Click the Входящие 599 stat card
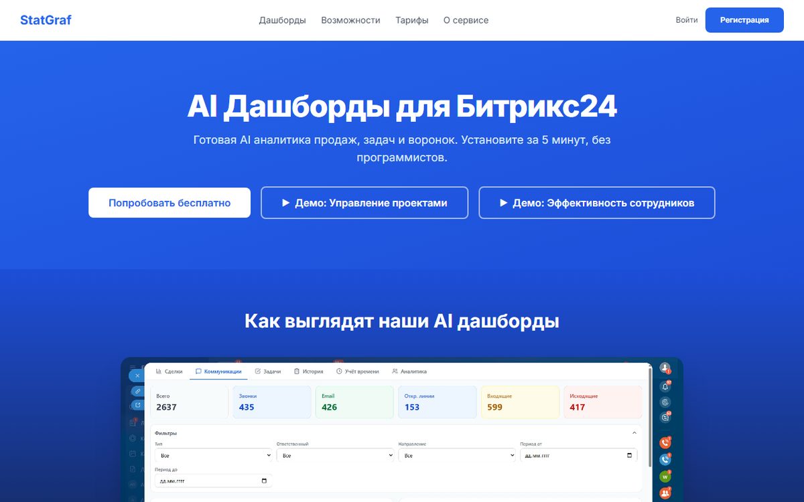The width and height of the screenshot is (804, 502). (x=520, y=402)
